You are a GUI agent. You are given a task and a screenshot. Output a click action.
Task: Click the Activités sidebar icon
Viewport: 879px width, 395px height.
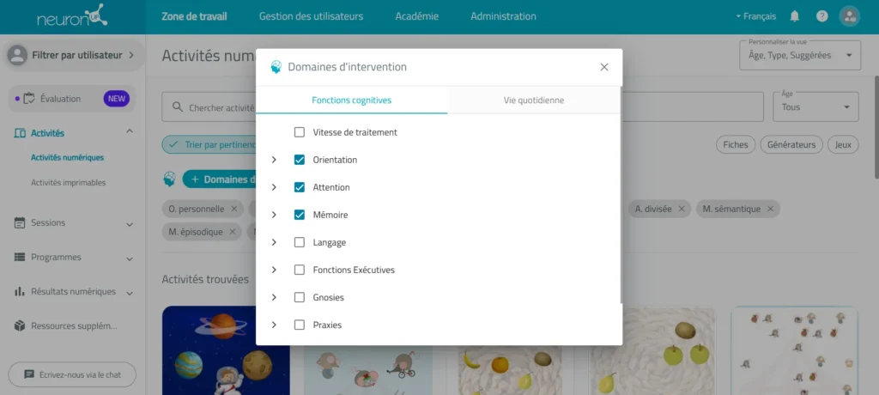click(x=20, y=133)
